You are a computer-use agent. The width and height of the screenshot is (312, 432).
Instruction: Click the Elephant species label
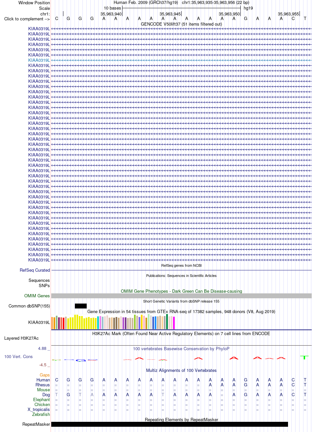coord(42,399)
